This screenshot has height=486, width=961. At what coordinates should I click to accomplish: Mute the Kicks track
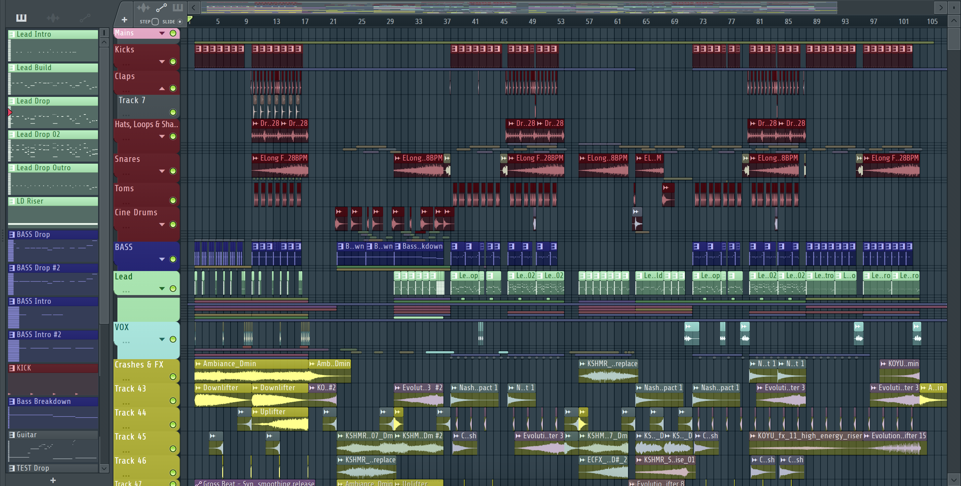[173, 62]
